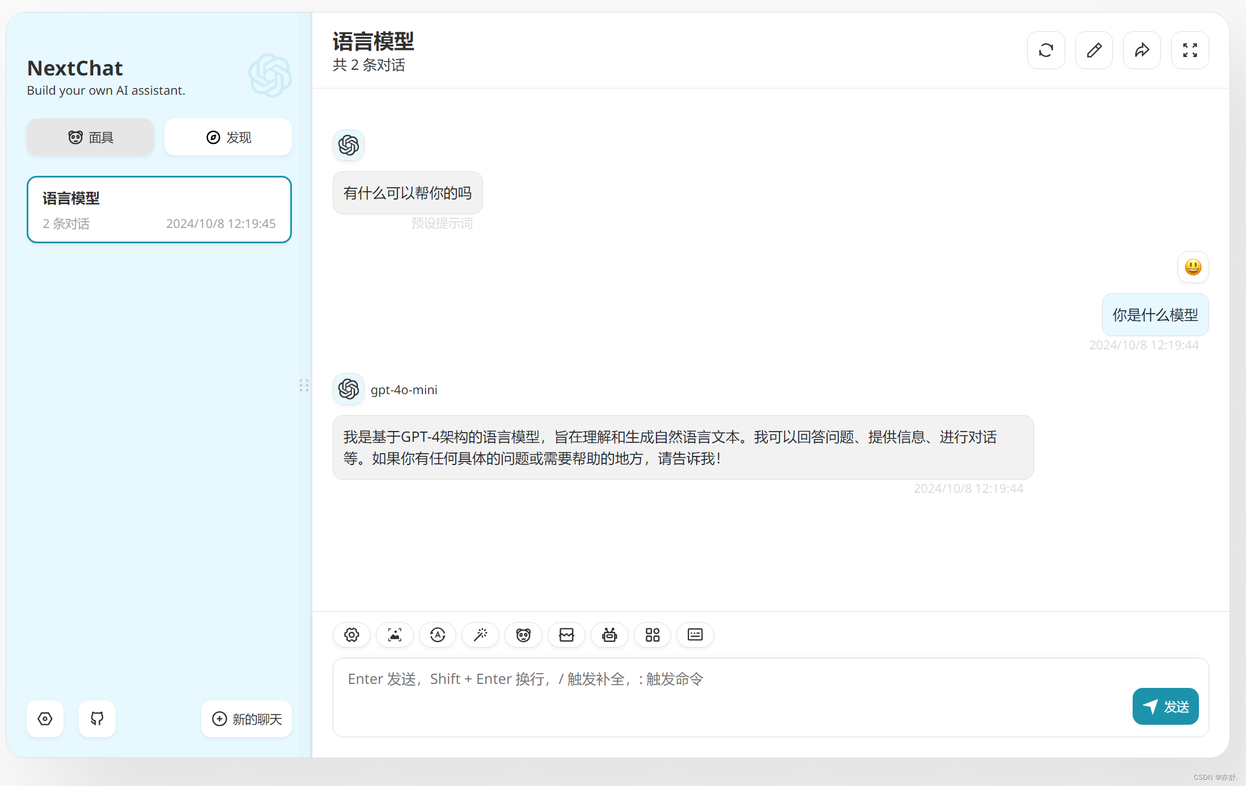
Task: Click the GitHub icon in sidebar
Action: click(x=97, y=717)
